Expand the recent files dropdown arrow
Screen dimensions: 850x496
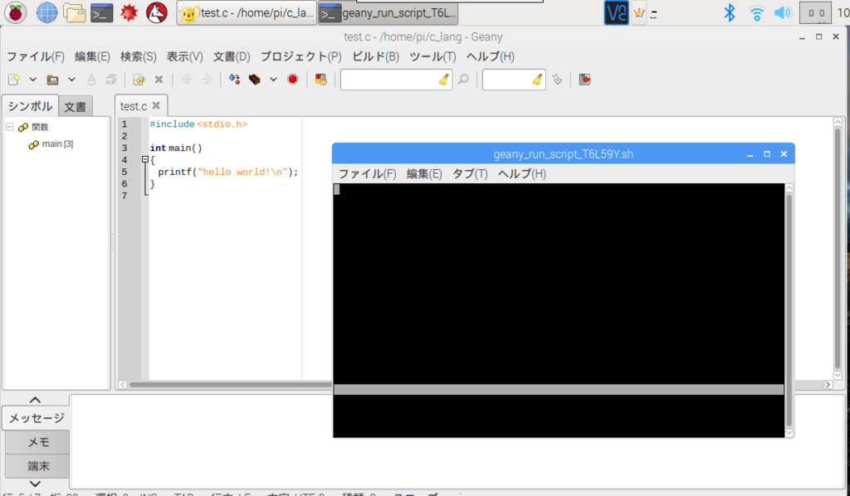71,80
